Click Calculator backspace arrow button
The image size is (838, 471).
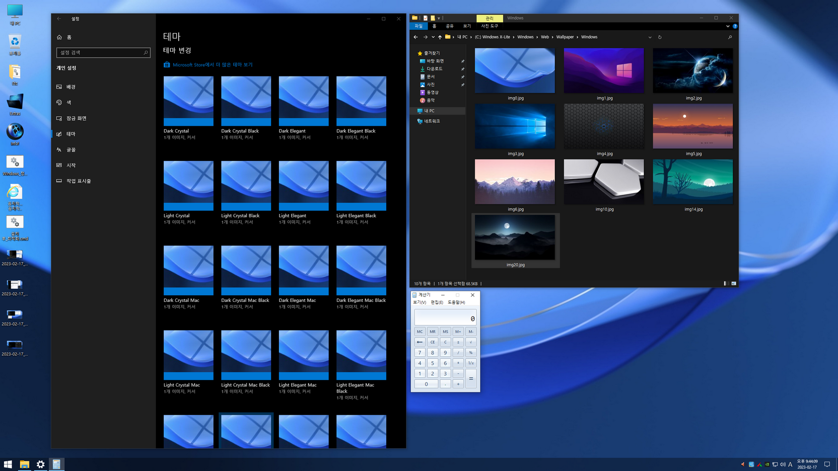(420, 342)
